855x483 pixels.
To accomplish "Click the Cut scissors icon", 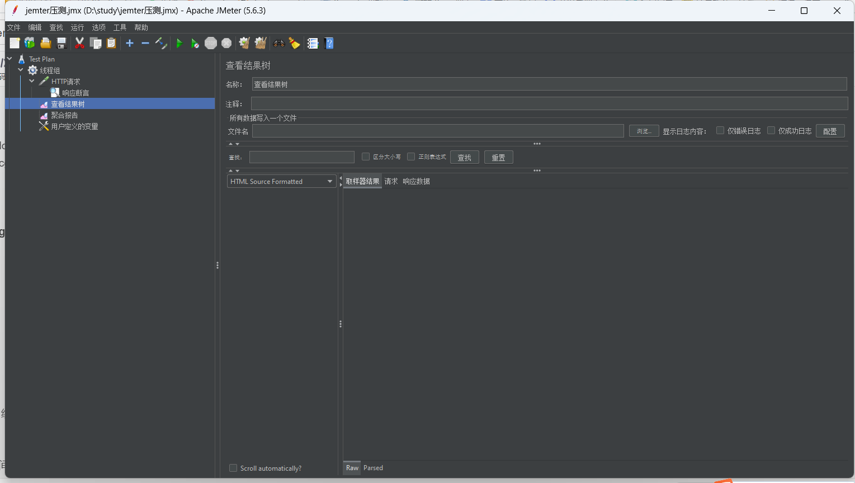I will coord(79,44).
